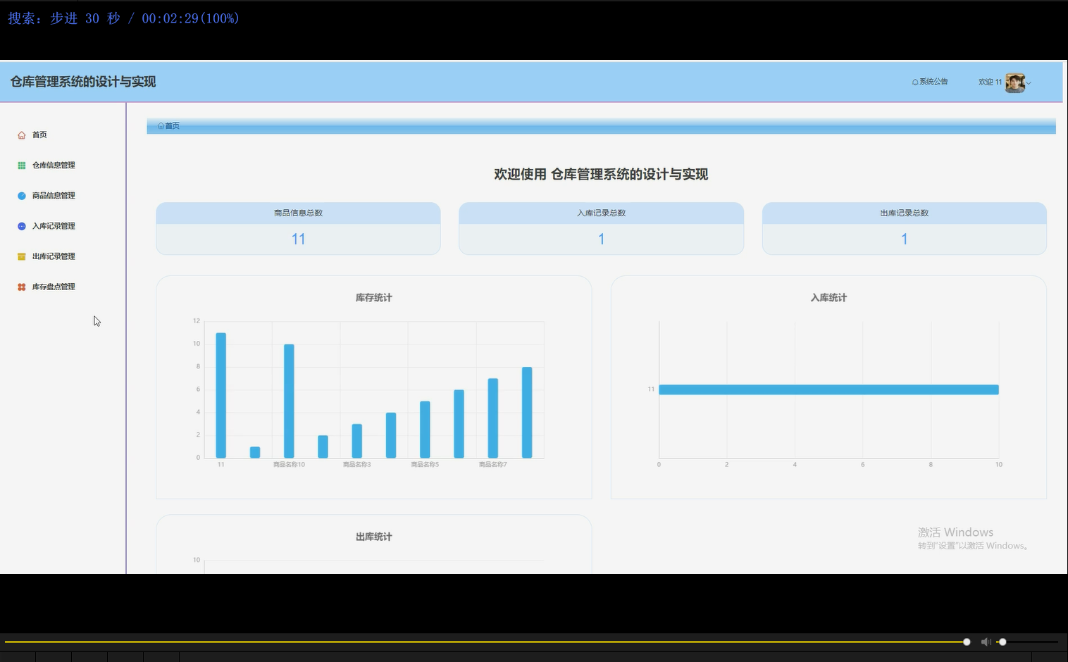Click the 首页 breadcrumb link

pyautogui.click(x=173, y=126)
